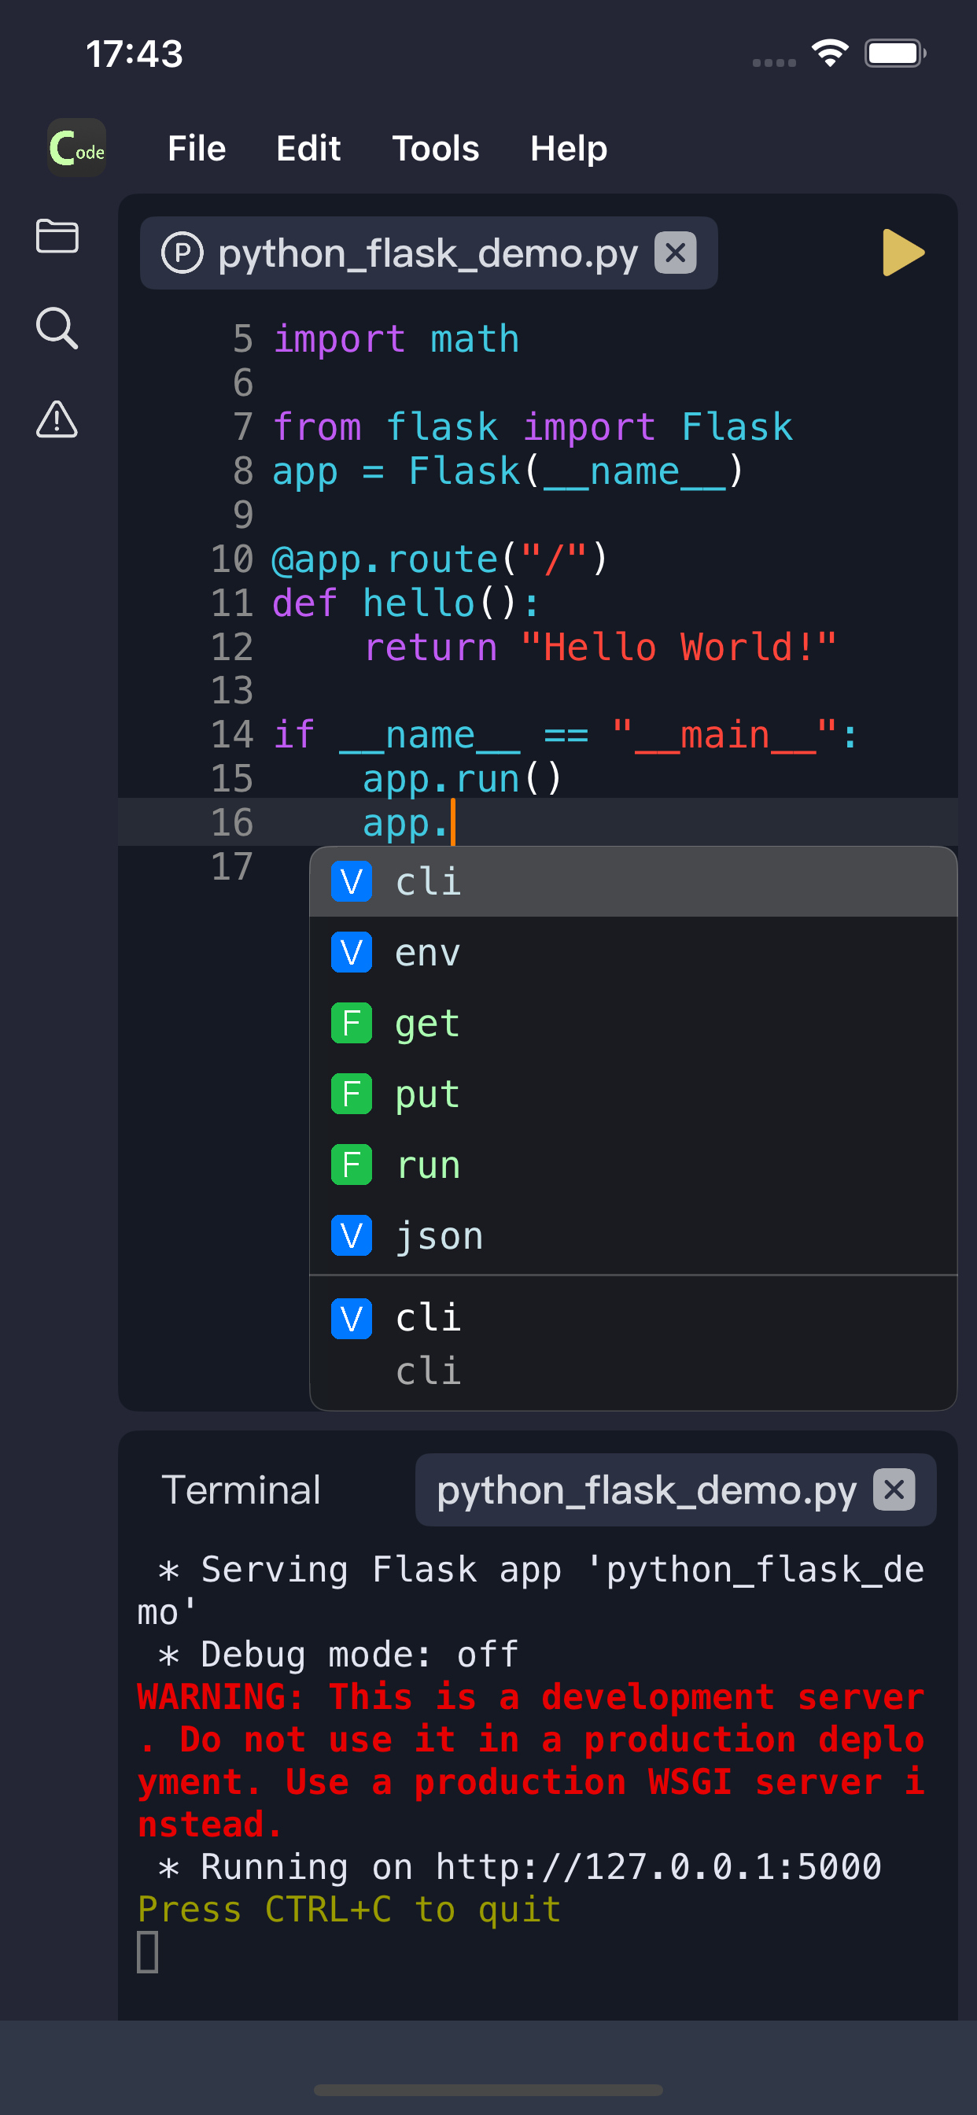Tap the 'if __name__ == "__main__":' line
The height and width of the screenshot is (2115, 977).
(x=565, y=735)
